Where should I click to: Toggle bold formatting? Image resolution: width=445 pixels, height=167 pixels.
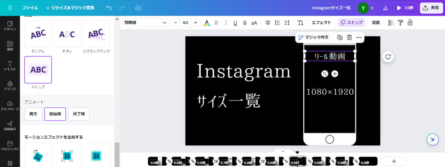[x=216, y=23]
